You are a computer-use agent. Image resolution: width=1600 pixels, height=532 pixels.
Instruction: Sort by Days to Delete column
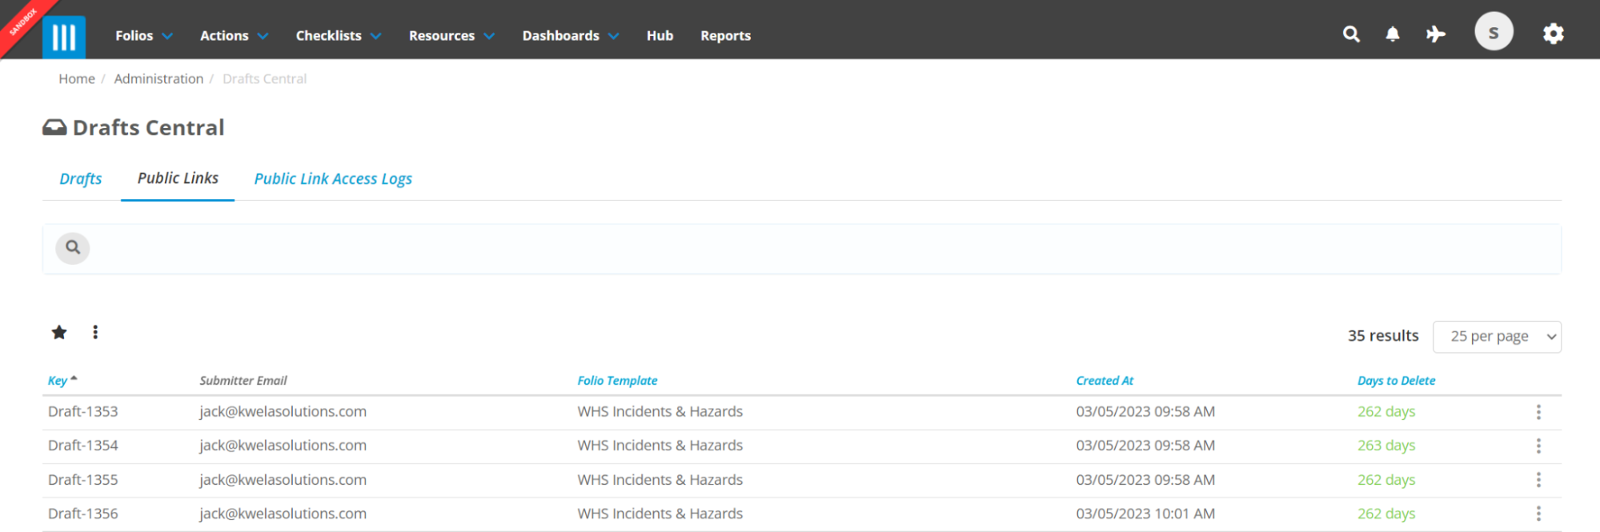click(x=1396, y=381)
